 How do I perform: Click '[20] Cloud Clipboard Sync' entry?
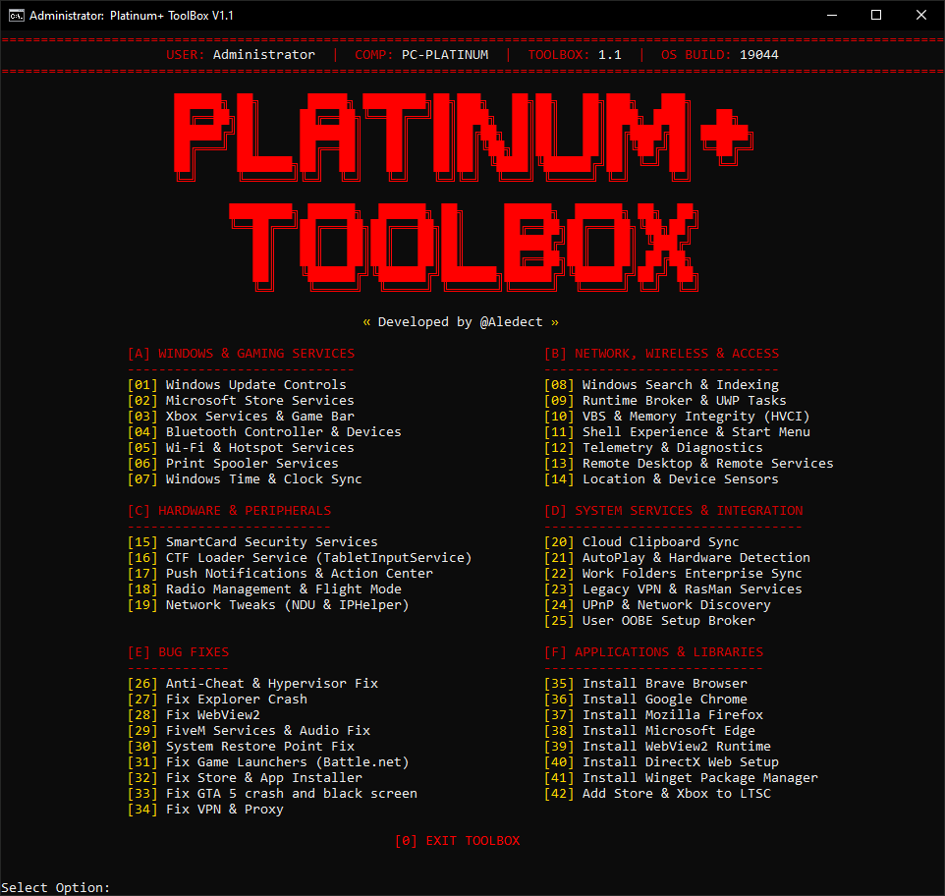(641, 541)
